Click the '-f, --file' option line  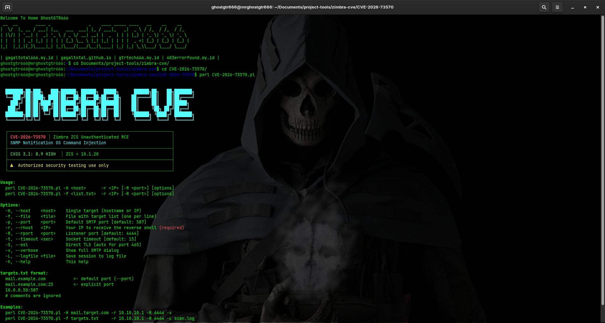pyautogui.click(x=81, y=216)
